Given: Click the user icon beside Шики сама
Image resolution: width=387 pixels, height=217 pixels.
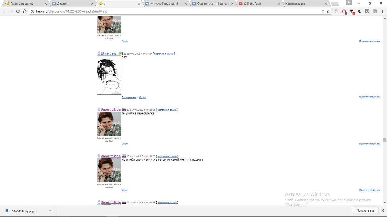Looking at the screenshot, I should (99, 53).
